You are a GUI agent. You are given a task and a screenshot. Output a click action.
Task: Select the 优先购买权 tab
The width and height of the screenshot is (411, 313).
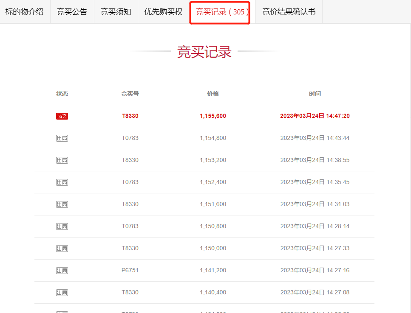tap(163, 12)
